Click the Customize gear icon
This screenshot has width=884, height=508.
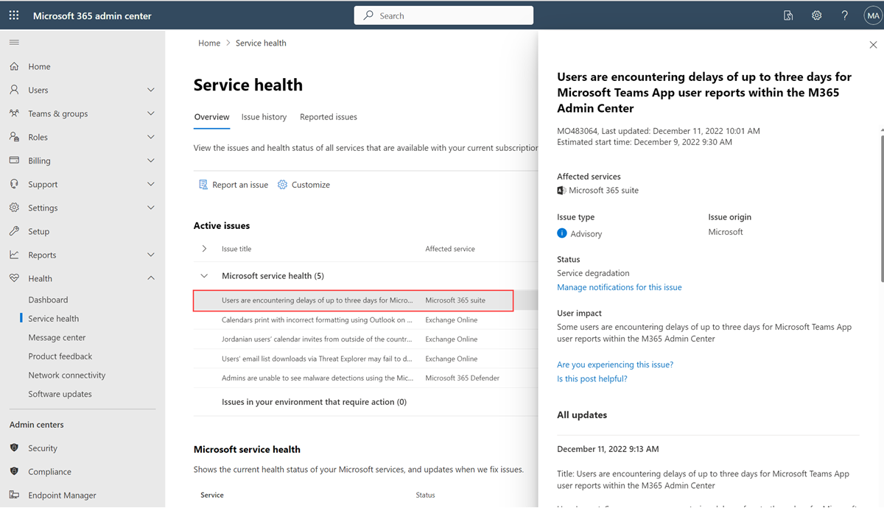coord(282,185)
